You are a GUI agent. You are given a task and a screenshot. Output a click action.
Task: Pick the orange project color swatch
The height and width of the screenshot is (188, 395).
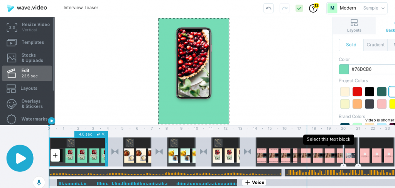click(x=357, y=104)
